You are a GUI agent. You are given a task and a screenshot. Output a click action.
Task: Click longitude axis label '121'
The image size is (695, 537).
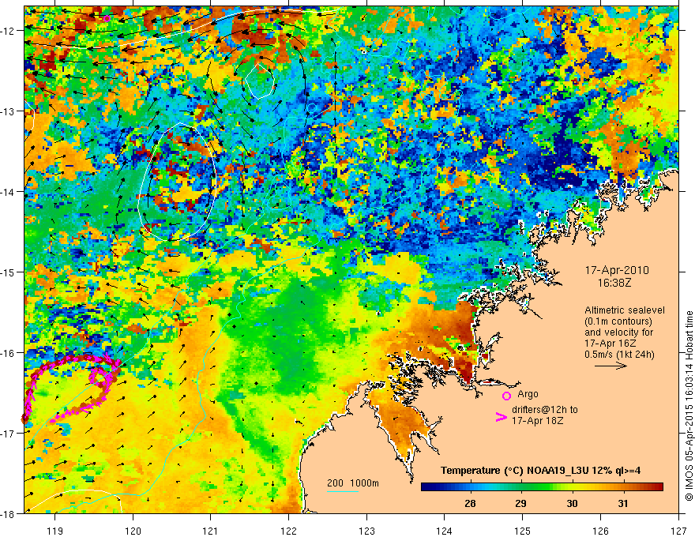210,531
